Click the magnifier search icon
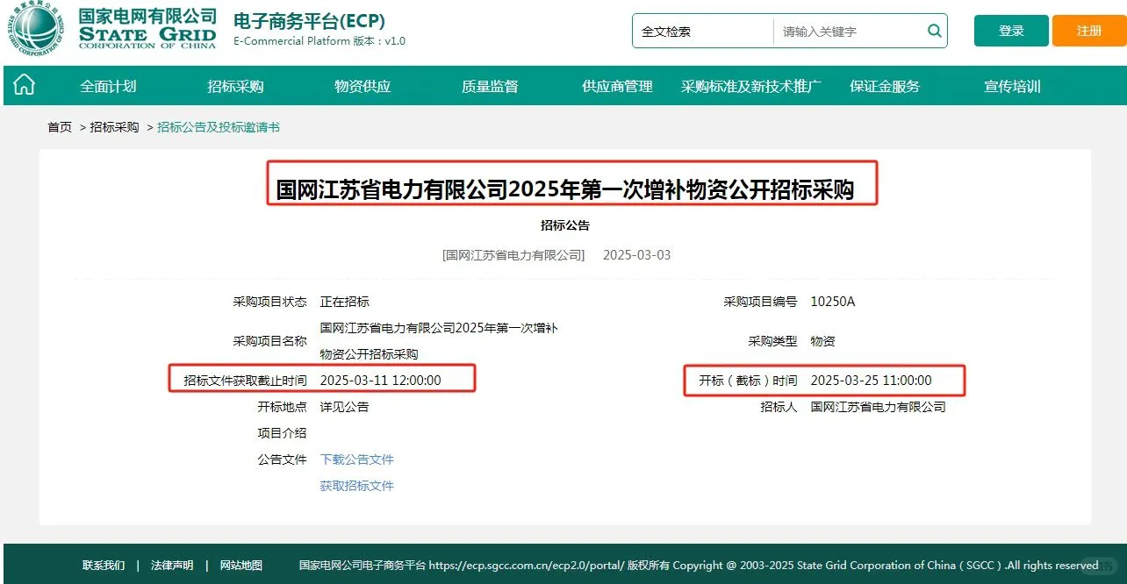The image size is (1127, 584). 934,31
